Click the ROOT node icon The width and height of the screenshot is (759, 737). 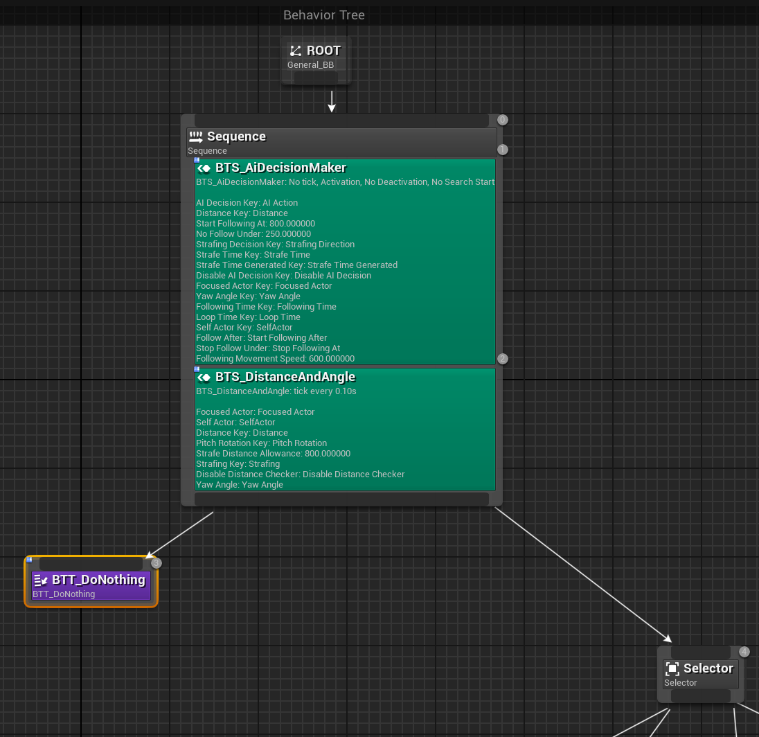[295, 51]
